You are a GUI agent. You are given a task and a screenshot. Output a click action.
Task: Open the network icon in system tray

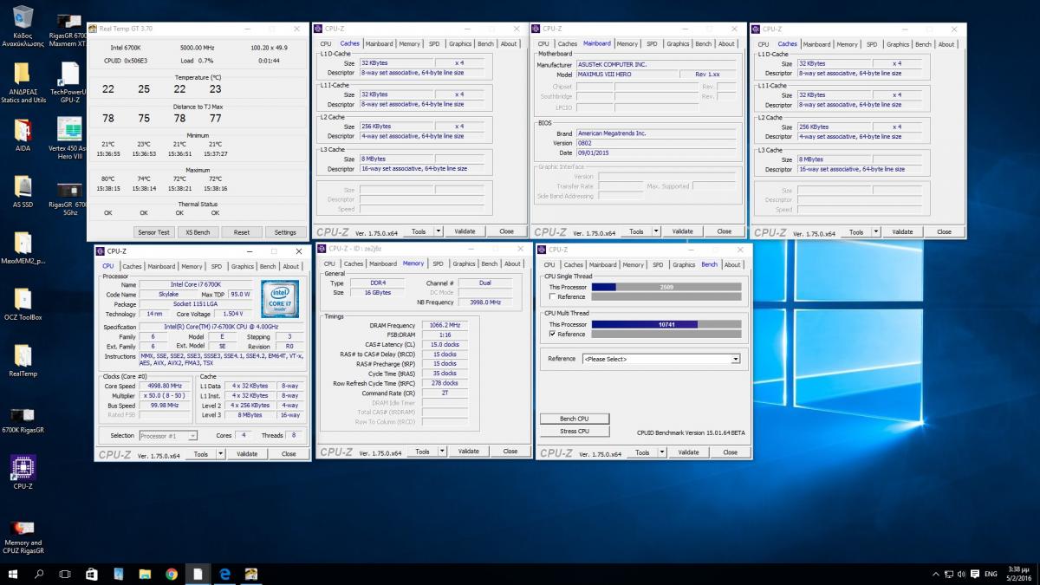[x=946, y=574]
